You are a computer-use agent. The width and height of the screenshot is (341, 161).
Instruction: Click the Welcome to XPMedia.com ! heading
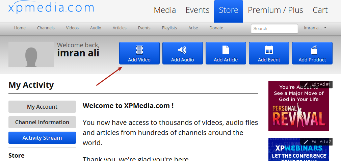tap(128, 106)
